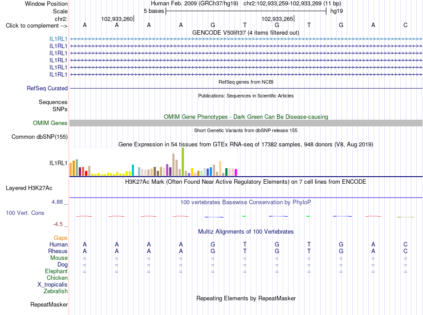Viewport: 423px width, 315px height.
Task: Click the '5 bases' scale bar label
Action: click(154, 11)
